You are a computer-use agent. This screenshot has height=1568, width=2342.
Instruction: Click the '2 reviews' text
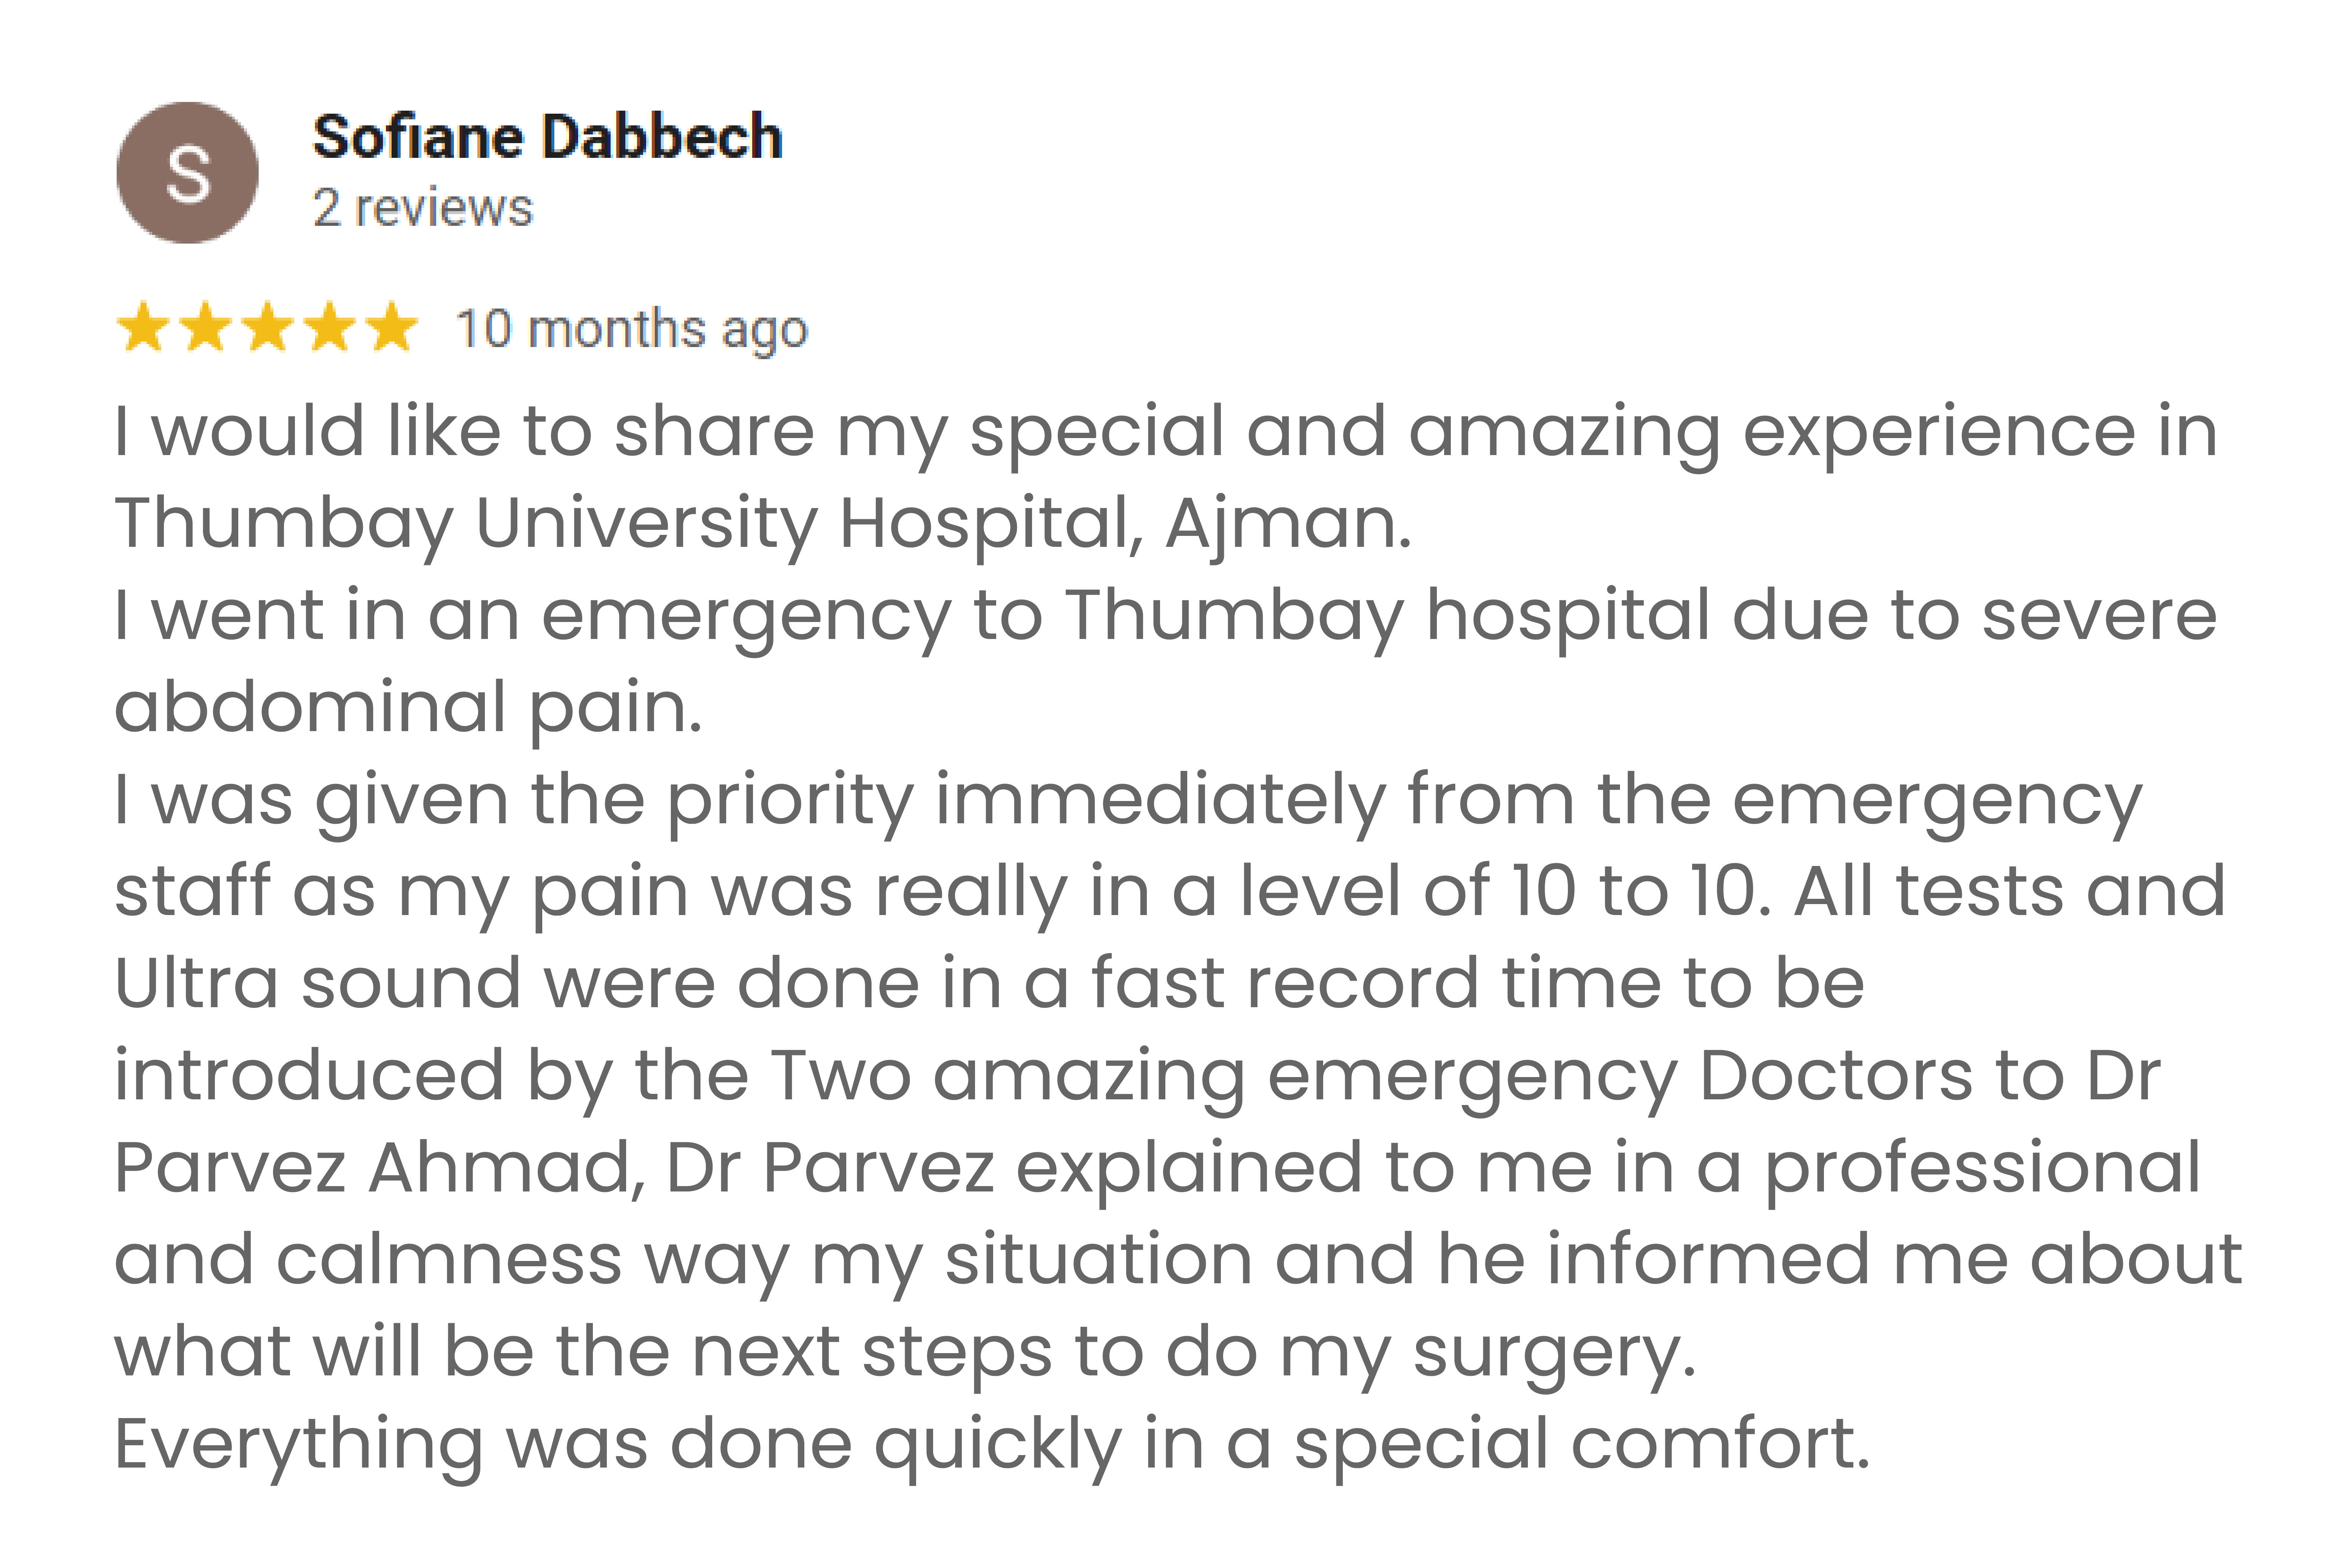(423, 208)
